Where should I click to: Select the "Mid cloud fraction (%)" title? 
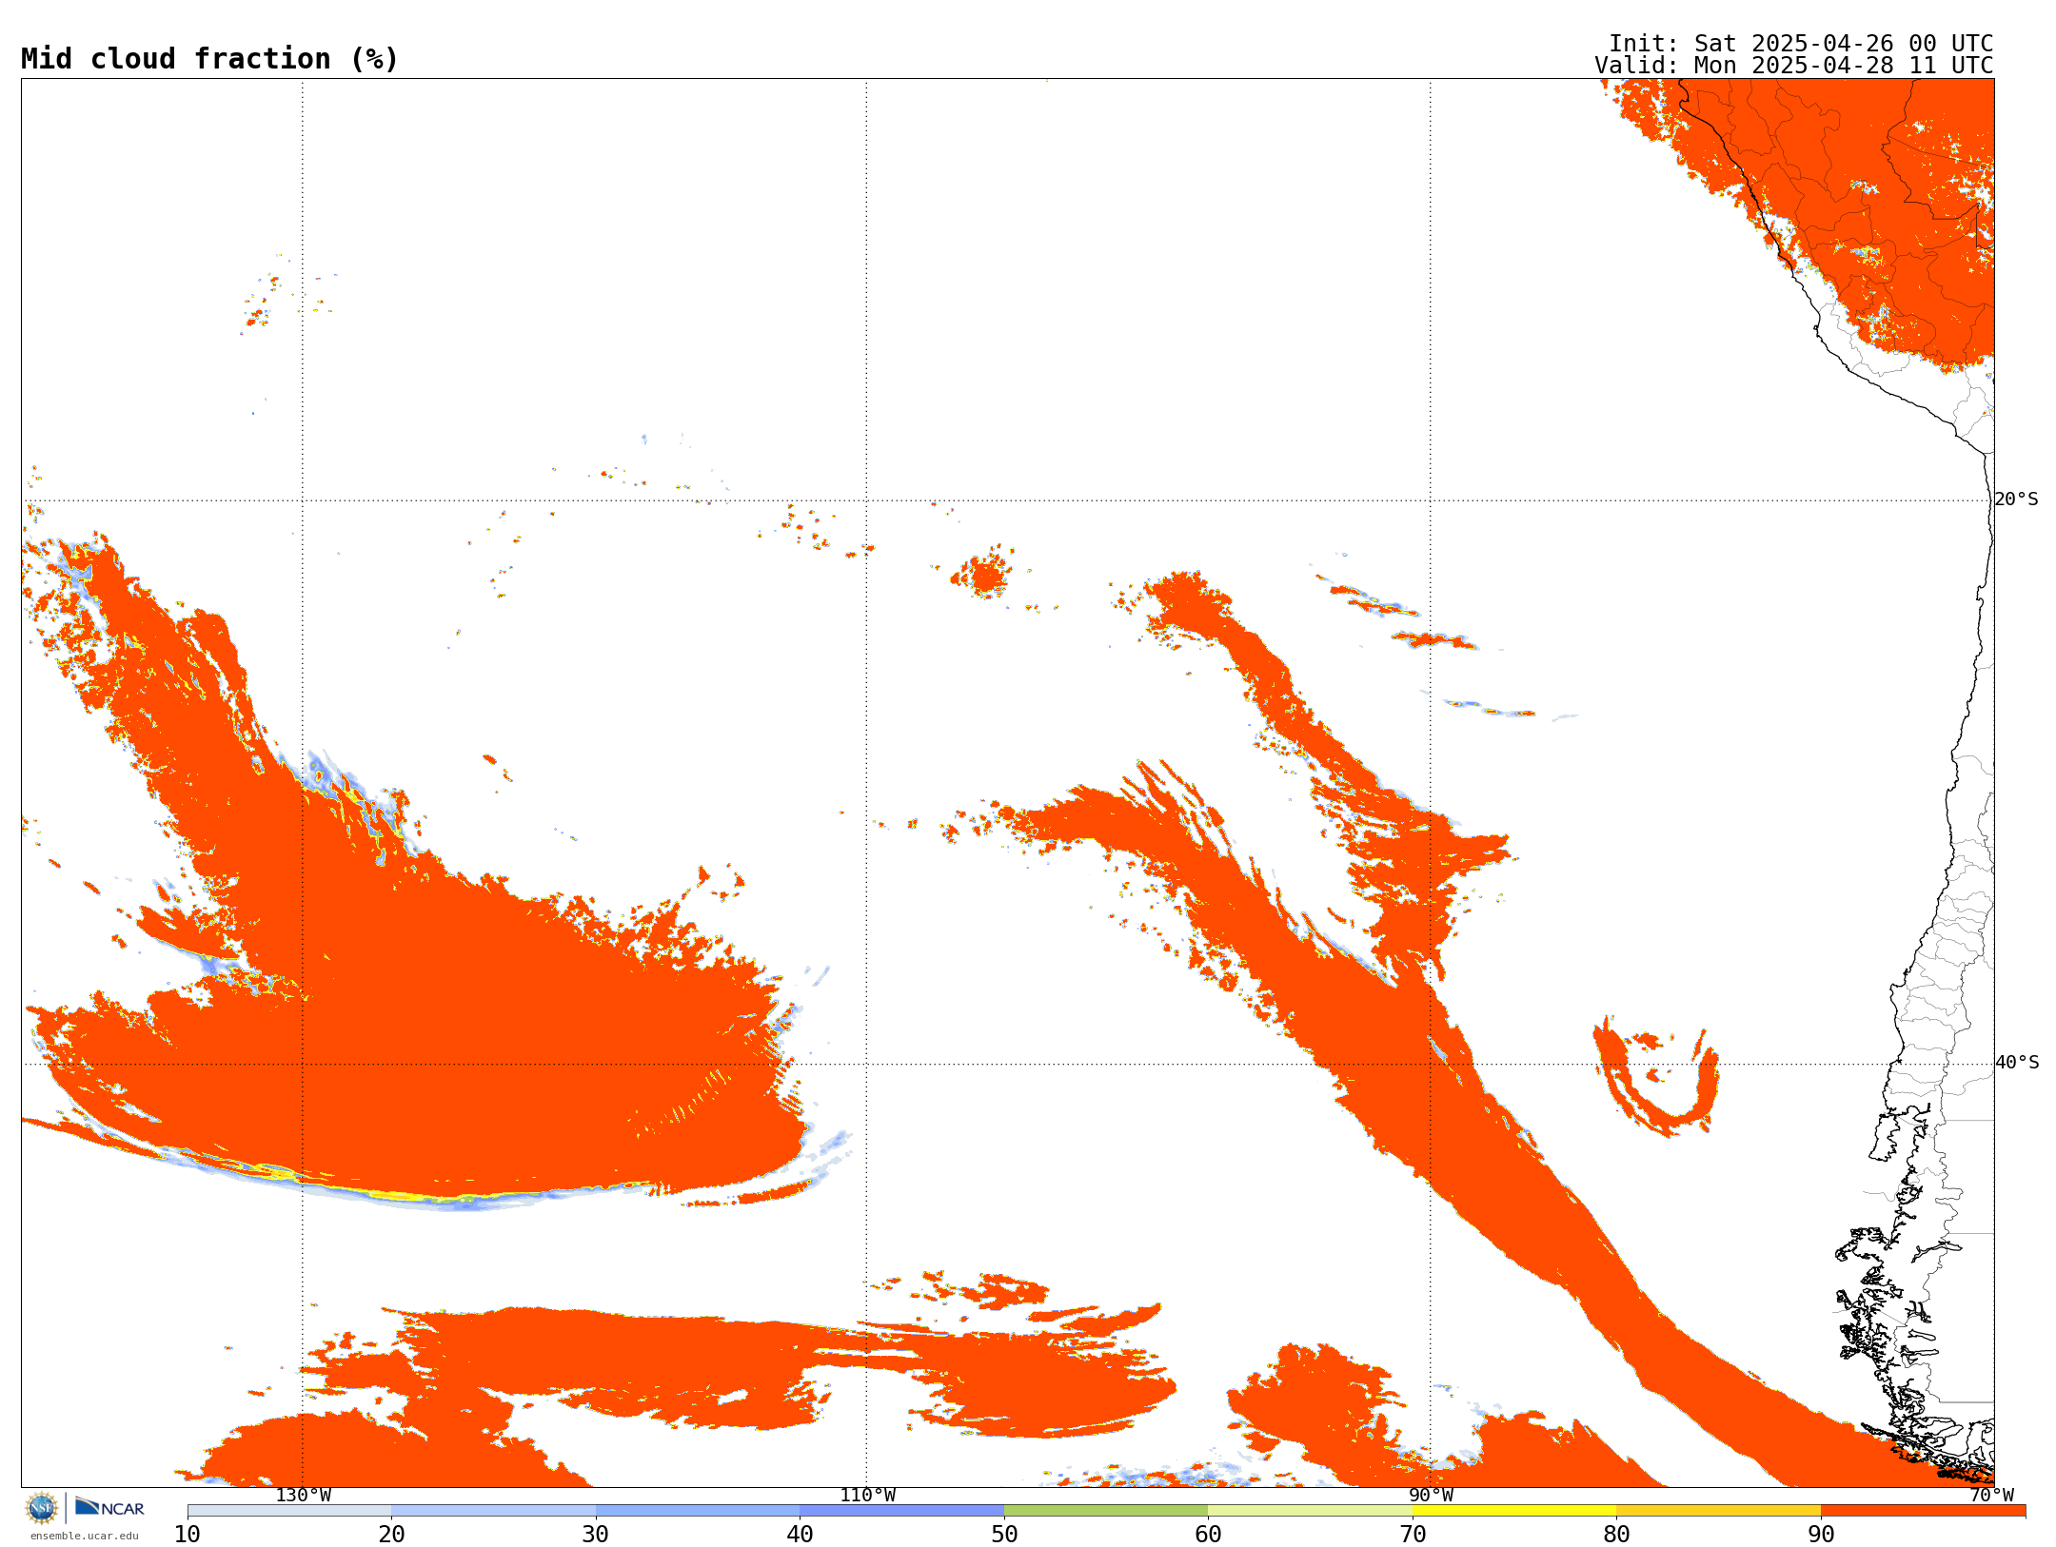tap(209, 59)
